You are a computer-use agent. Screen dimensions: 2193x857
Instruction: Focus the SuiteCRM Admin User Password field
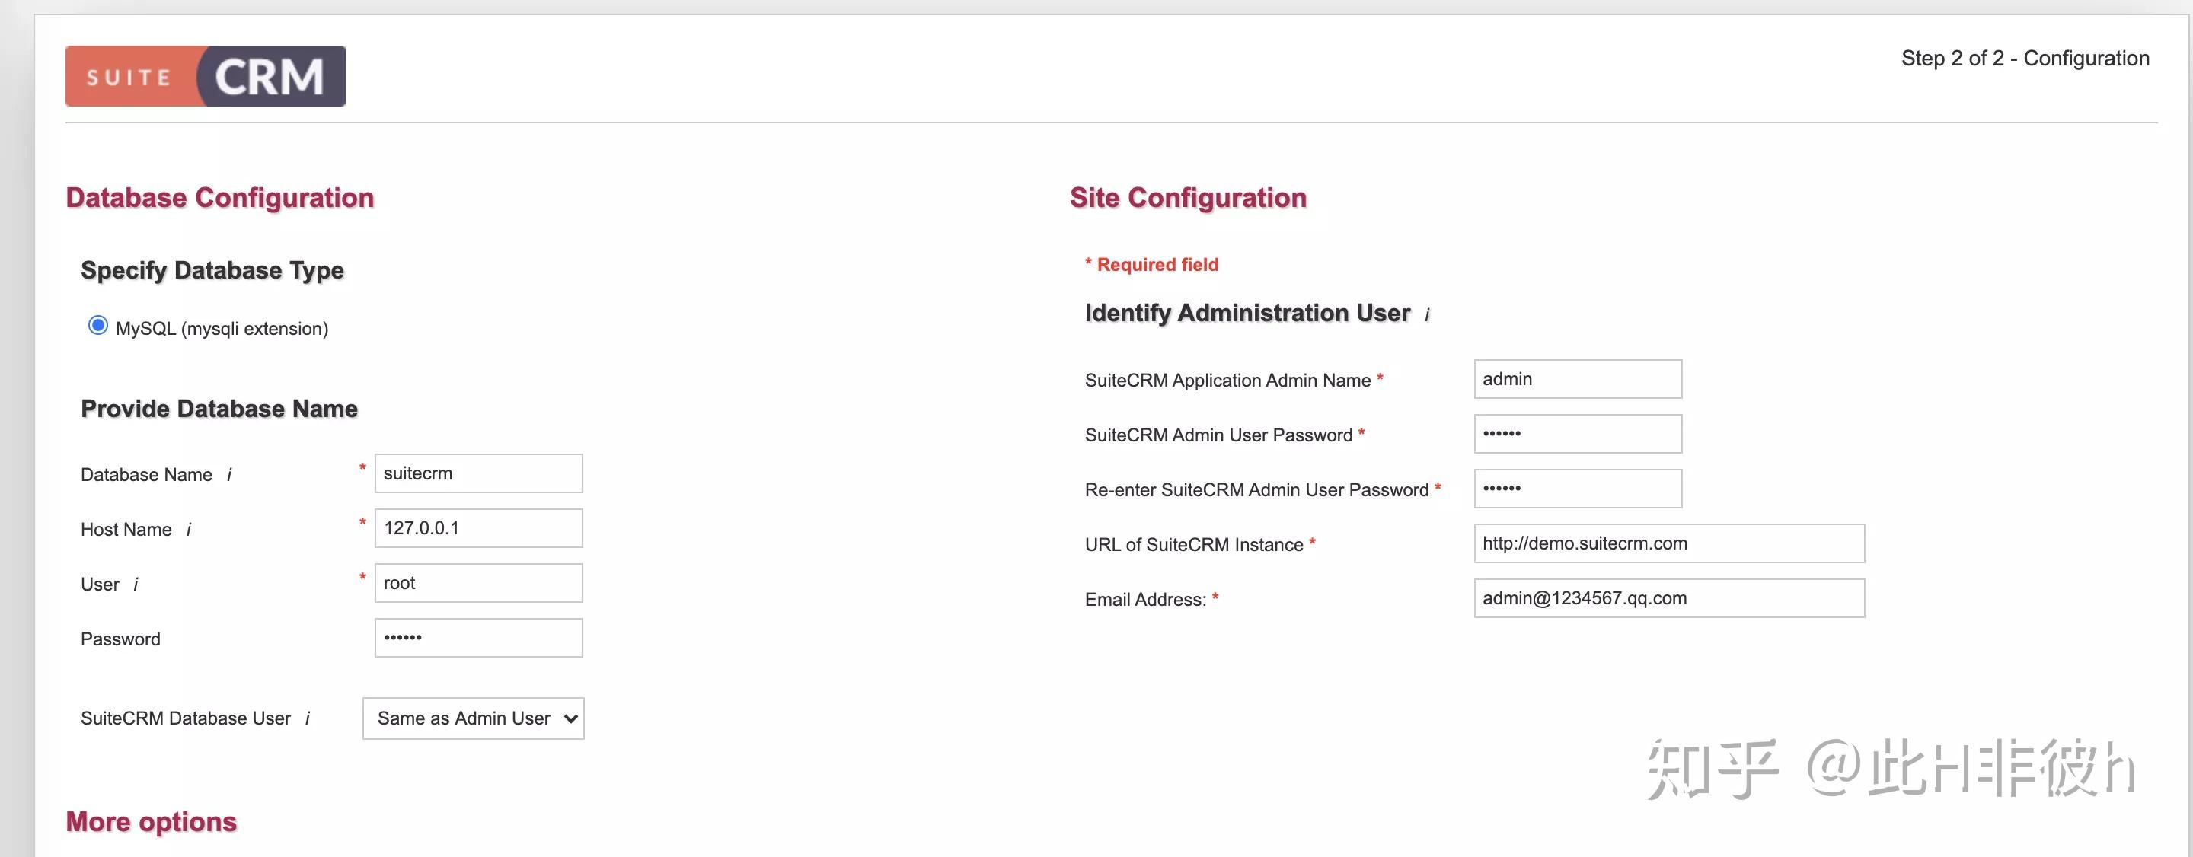(x=1578, y=433)
